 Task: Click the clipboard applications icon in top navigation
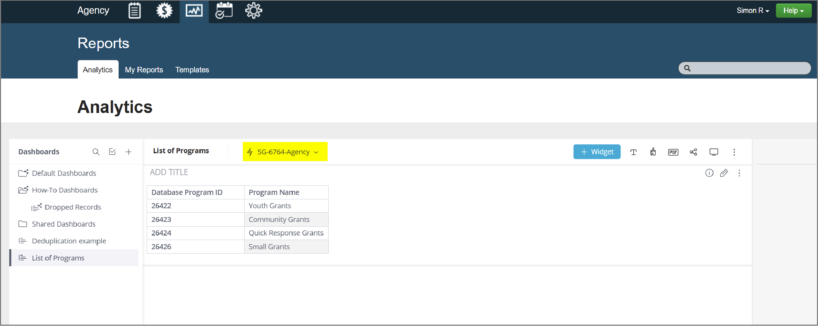tap(134, 11)
